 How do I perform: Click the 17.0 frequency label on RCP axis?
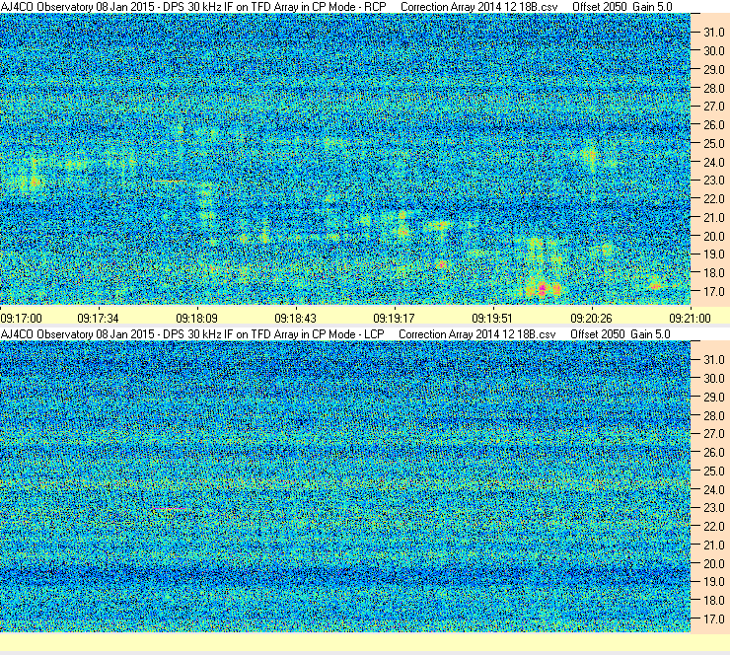tap(714, 292)
